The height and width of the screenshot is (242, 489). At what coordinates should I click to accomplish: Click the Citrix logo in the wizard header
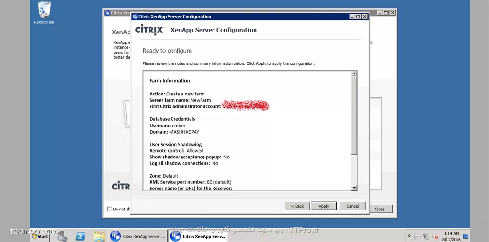coord(149,30)
